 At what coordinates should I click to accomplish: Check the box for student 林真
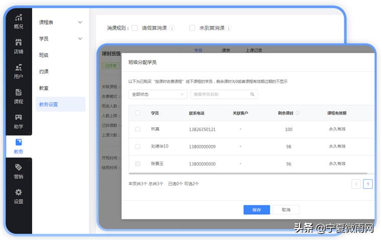[x=137, y=129]
